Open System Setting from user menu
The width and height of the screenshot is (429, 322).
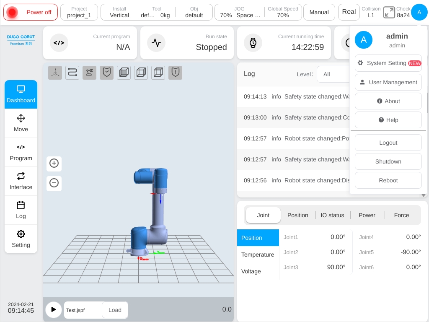pos(388,63)
